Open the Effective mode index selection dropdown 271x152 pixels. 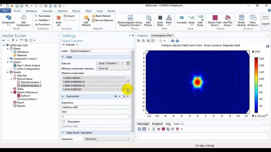(x=113, y=68)
